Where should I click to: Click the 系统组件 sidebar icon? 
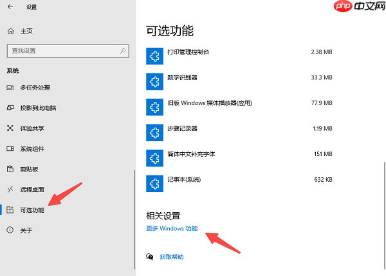click(10, 148)
